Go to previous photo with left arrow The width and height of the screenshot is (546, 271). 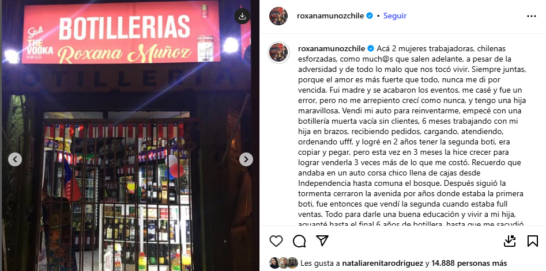pyautogui.click(x=15, y=159)
